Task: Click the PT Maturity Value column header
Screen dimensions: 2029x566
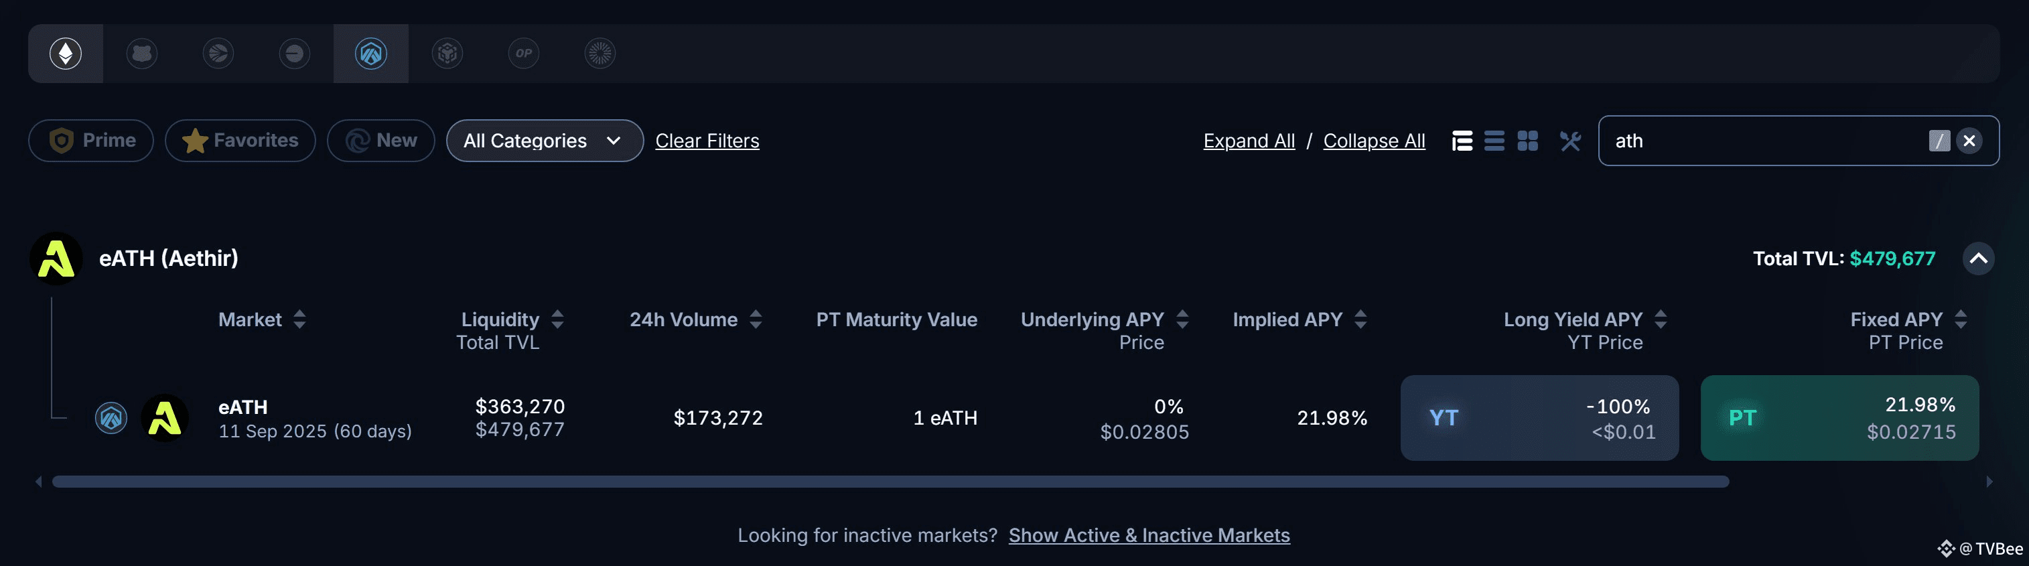Action: point(896,320)
